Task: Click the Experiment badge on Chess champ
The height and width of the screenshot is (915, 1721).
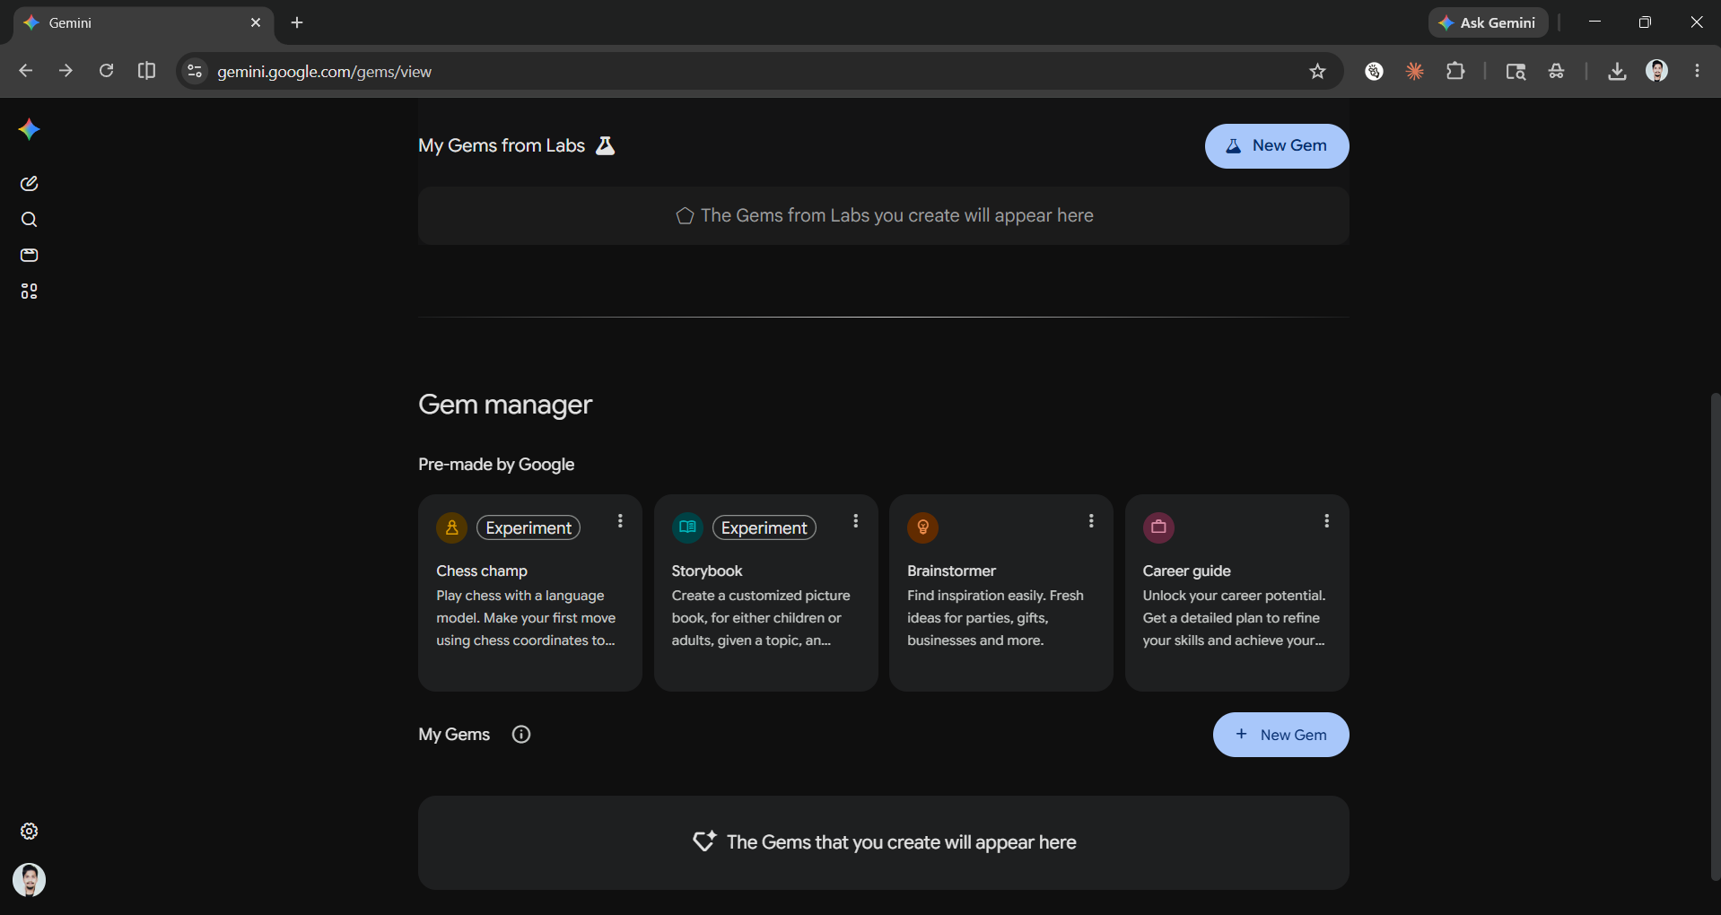Action: click(x=529, y=527)
